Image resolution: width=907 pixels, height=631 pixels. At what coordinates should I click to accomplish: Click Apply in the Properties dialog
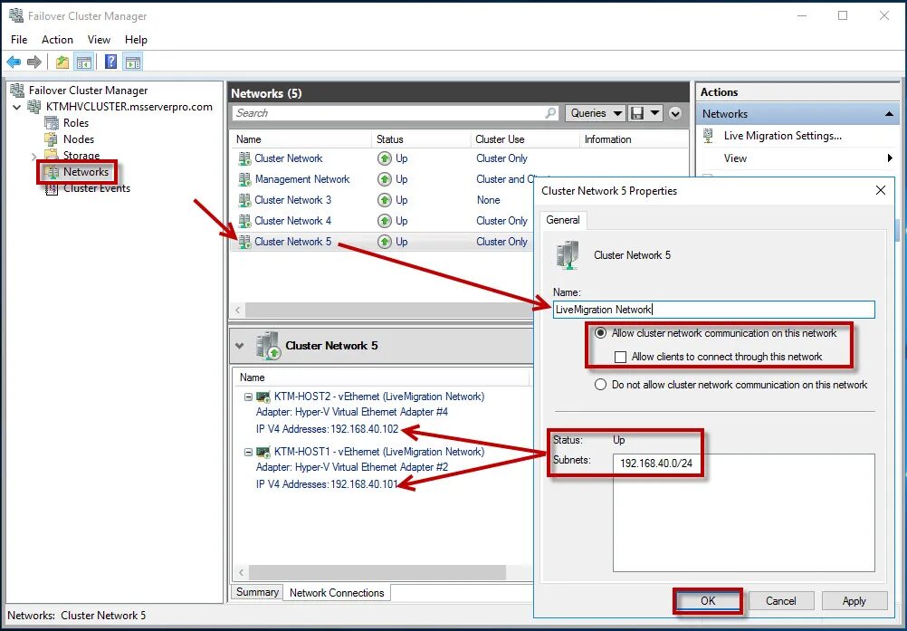click(854, 601)
